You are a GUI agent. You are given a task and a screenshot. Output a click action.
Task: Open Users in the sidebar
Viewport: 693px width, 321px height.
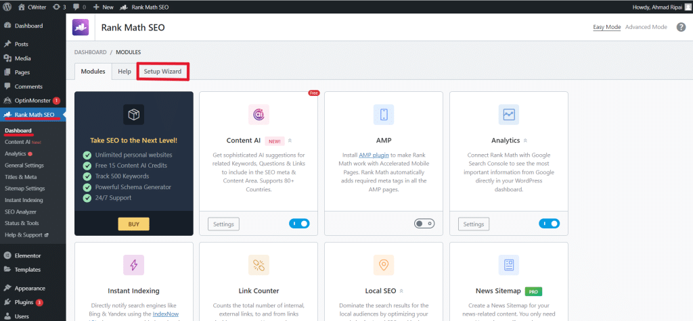click(x=22, y=316)
